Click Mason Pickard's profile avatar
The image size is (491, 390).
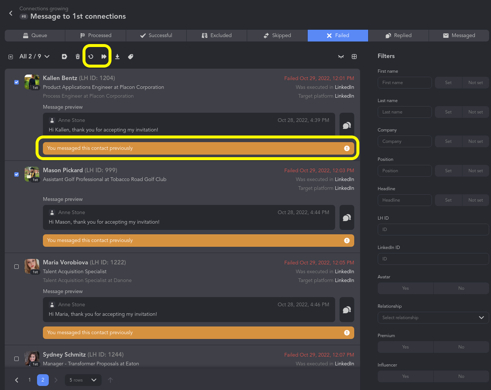pos(32,174)
